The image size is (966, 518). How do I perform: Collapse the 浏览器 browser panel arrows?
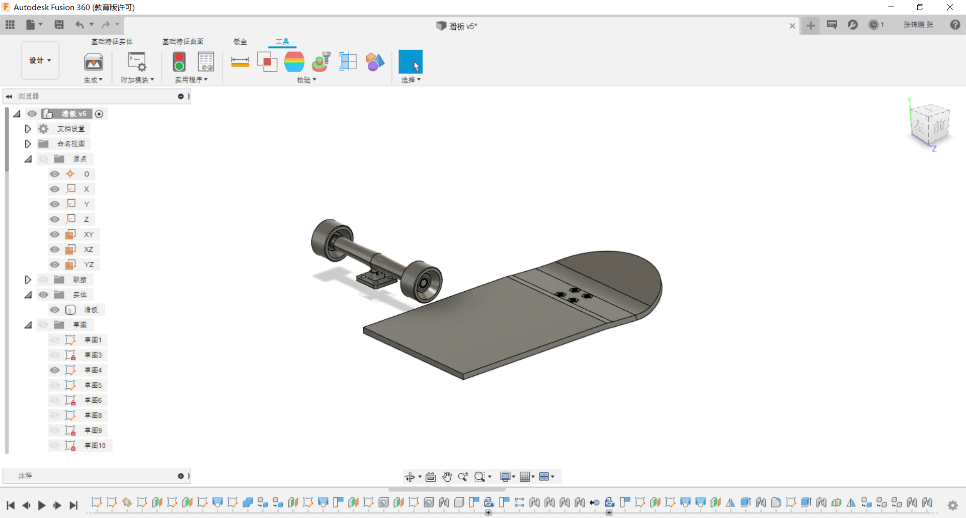[9, 96]
